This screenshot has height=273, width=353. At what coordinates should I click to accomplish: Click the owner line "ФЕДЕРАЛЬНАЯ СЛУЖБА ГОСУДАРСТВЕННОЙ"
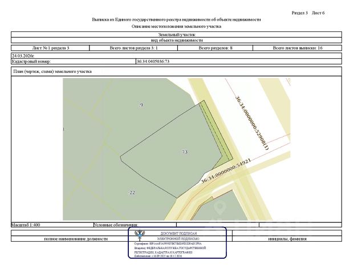point(170,248)
